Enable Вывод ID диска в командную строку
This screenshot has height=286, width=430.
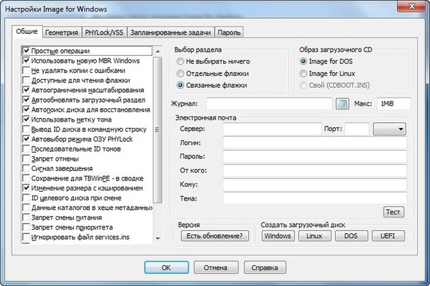tap(26, 129)
